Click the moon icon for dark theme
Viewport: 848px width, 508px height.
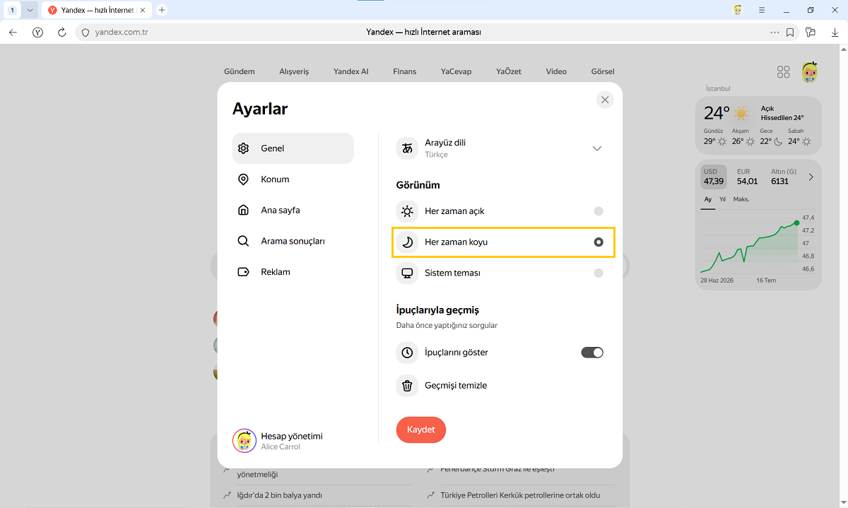pyautogui.click(x=407, y=242)
